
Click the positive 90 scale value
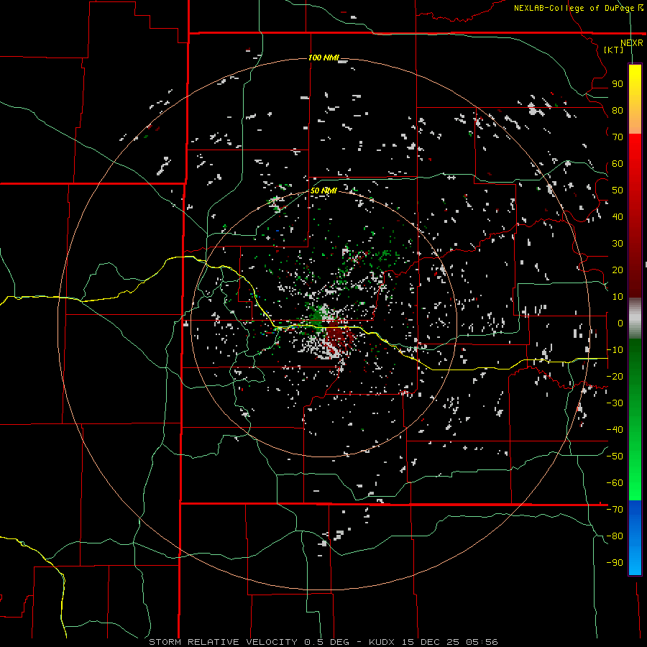click(618, 84)
